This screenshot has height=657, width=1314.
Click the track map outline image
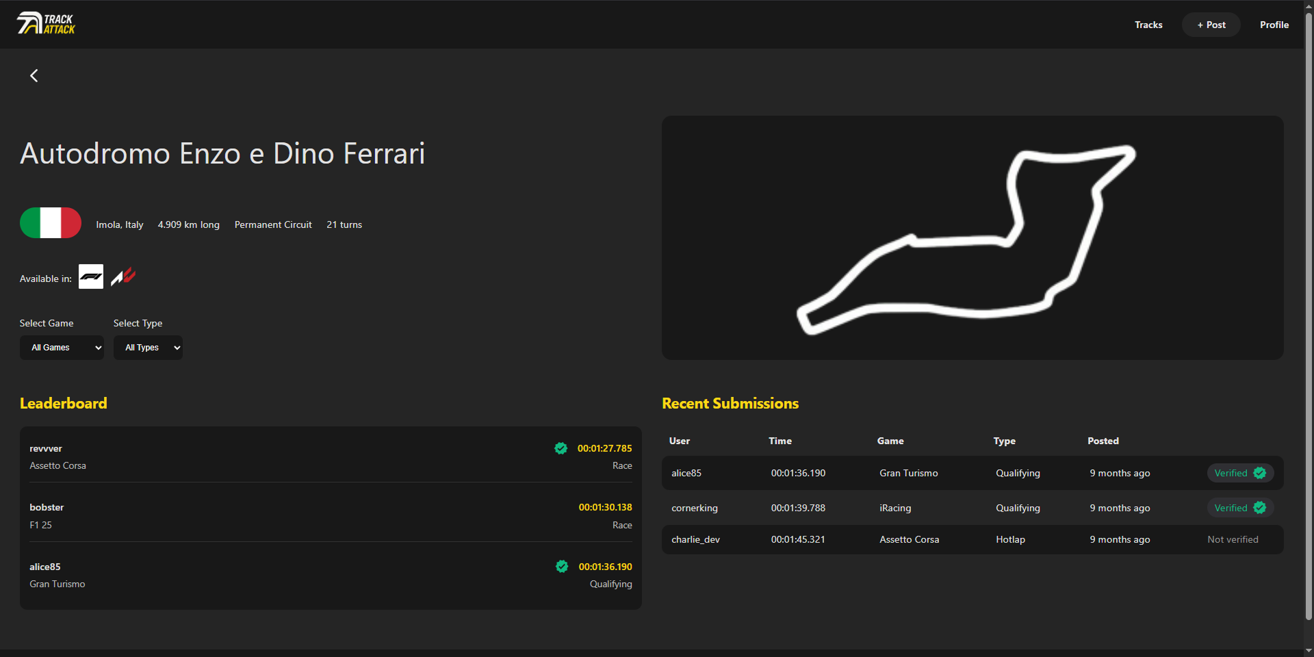point(972,237)
